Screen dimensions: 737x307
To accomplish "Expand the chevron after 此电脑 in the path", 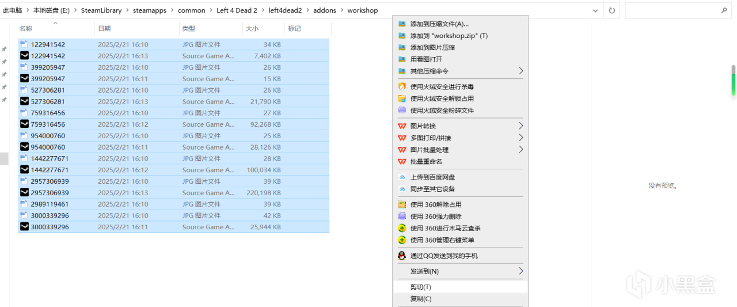I will coord(27,10).
